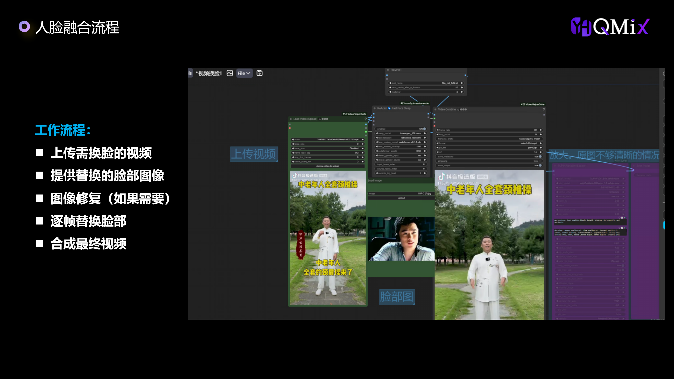Image resolution: width=674 pixels, height=379 pixels.
Task: Increase frame_rate value with right arrow
Action: 541,130
